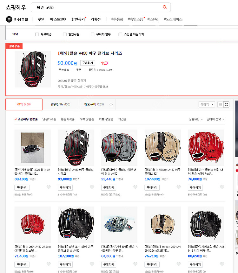Sort by 리뷰 평점순
Viewport: 238px width, 273px height.
pyautogui.click(x=106, y=119)
